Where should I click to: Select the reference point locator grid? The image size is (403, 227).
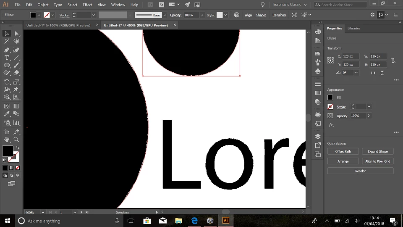tap(330, 60)
